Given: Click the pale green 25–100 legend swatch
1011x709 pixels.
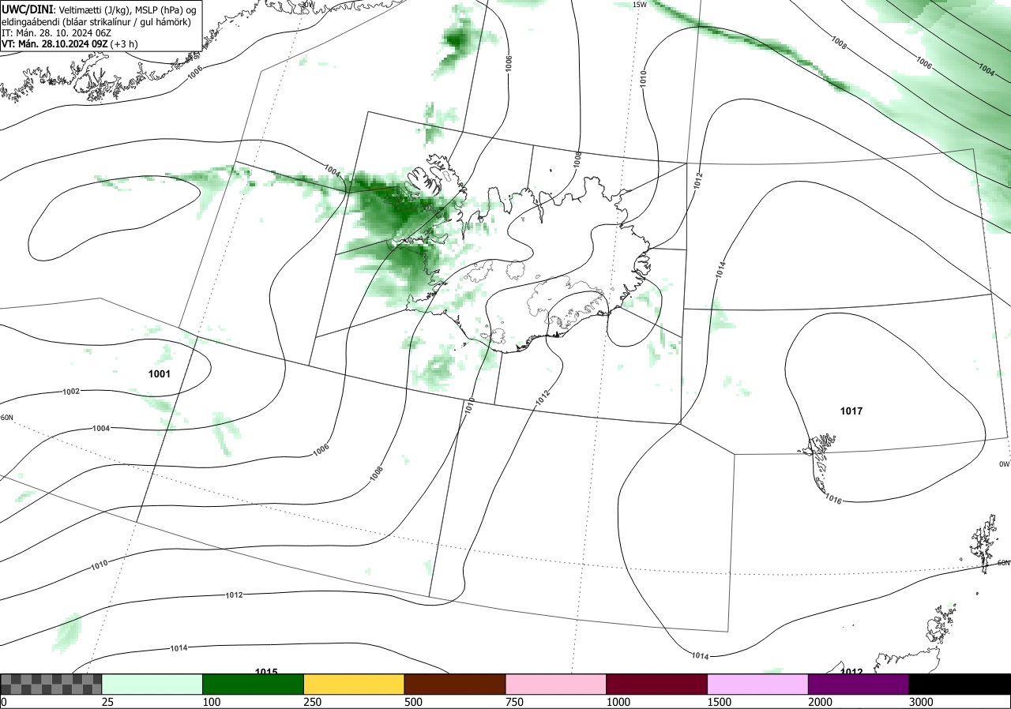Looking at the screenshot, I should [x=152, y=684].
